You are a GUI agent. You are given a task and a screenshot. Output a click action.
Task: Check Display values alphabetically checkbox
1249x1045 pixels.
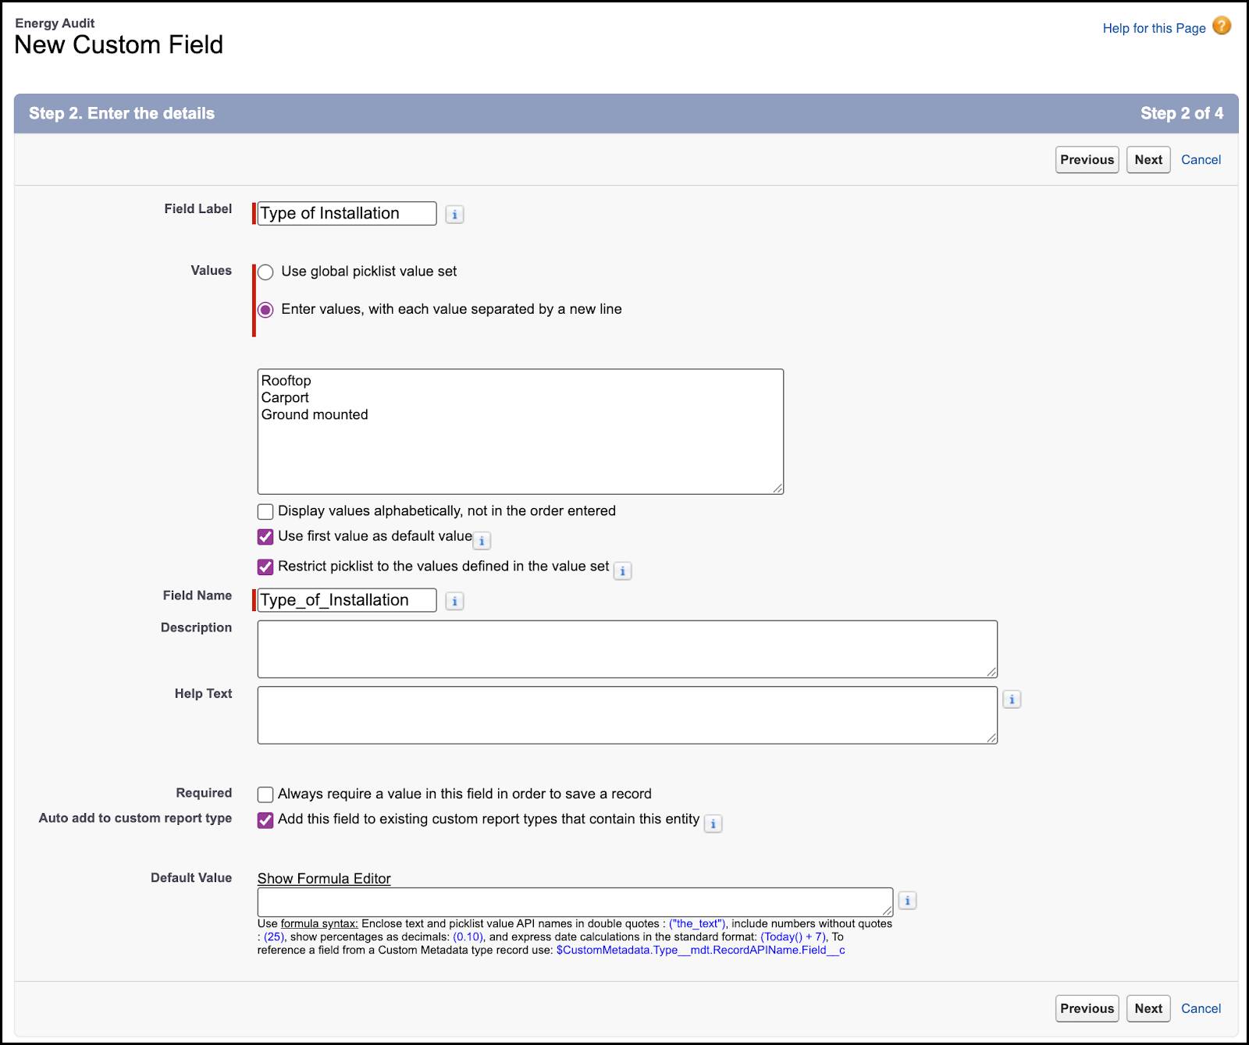point(265,511)
